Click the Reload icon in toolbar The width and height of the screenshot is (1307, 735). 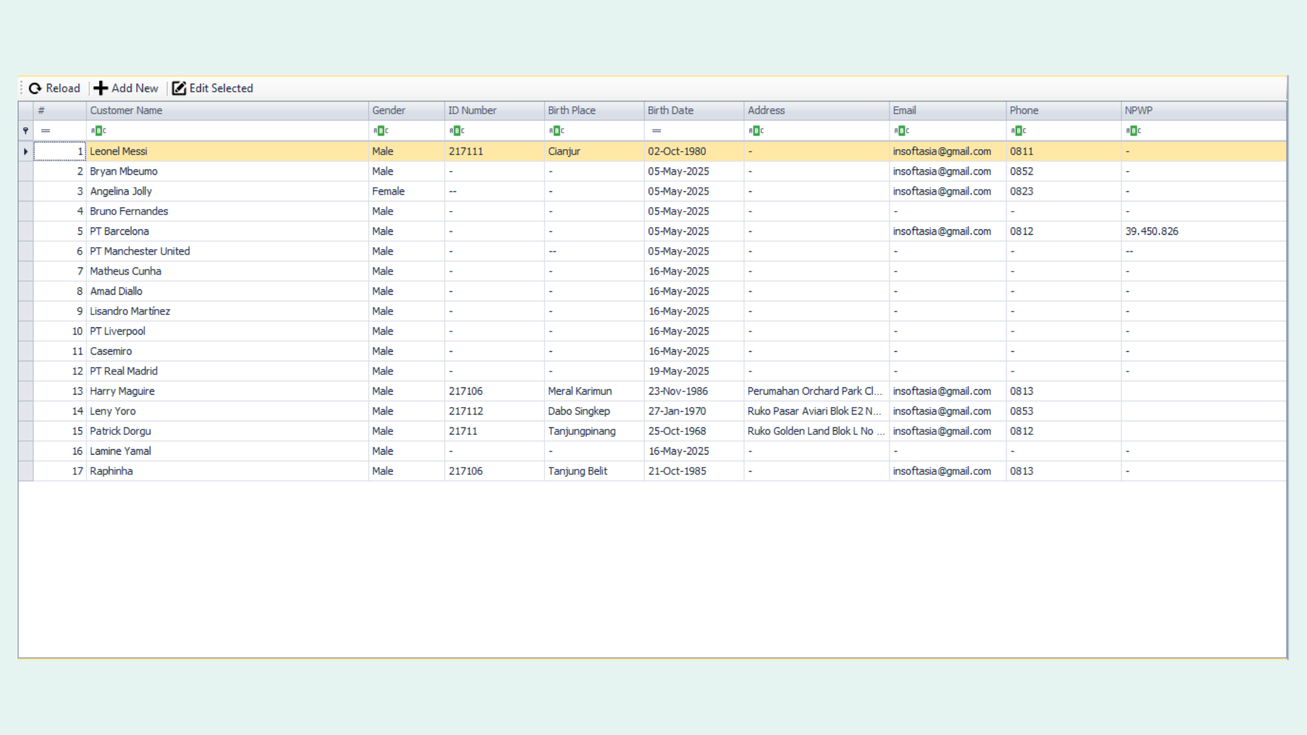pyautogui.click(x=35, y=88)
